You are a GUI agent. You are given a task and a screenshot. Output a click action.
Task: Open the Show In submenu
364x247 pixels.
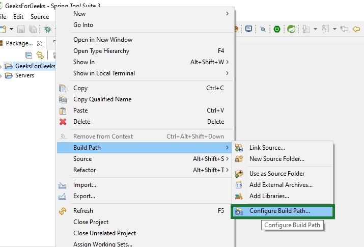146,62
